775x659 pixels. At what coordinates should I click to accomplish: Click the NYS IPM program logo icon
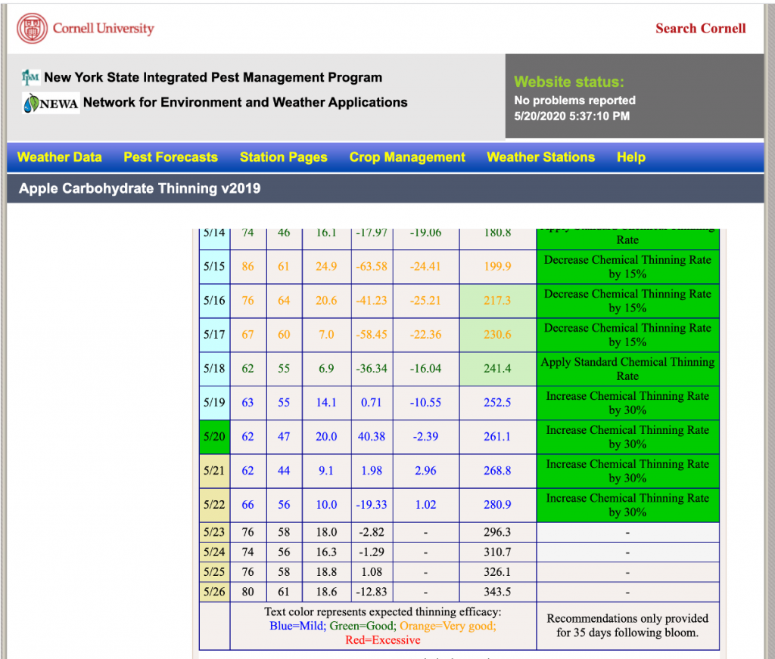[30, 77]
